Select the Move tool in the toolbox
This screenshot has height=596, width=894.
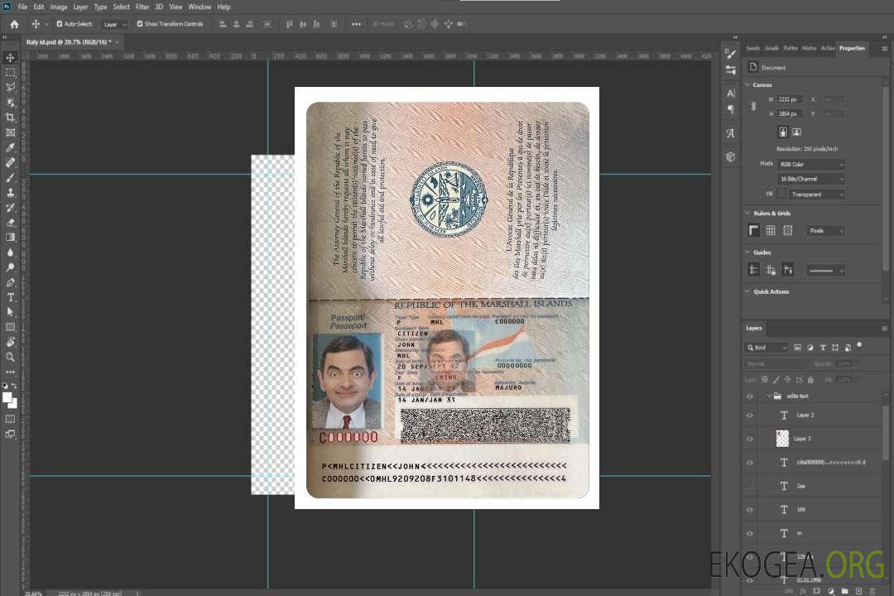[x=10, y=58]
